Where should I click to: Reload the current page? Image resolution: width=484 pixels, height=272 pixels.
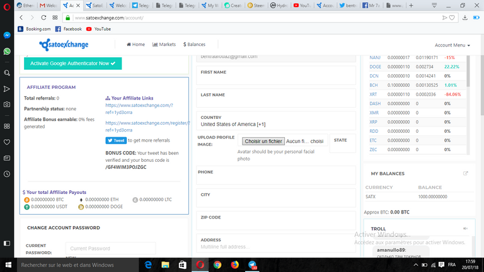43,18
